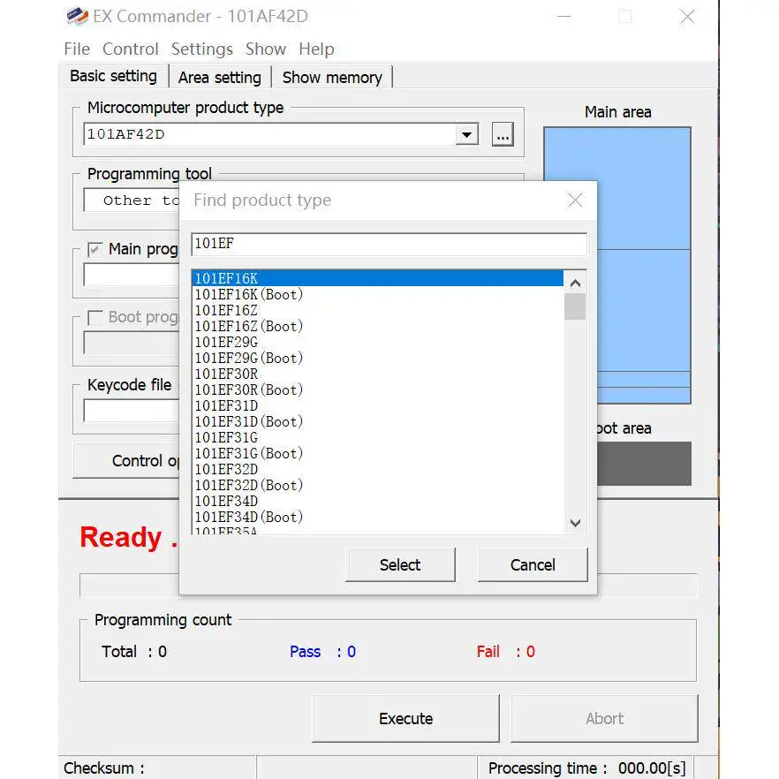Toggle the Boot program checkbox

(95, 317)
